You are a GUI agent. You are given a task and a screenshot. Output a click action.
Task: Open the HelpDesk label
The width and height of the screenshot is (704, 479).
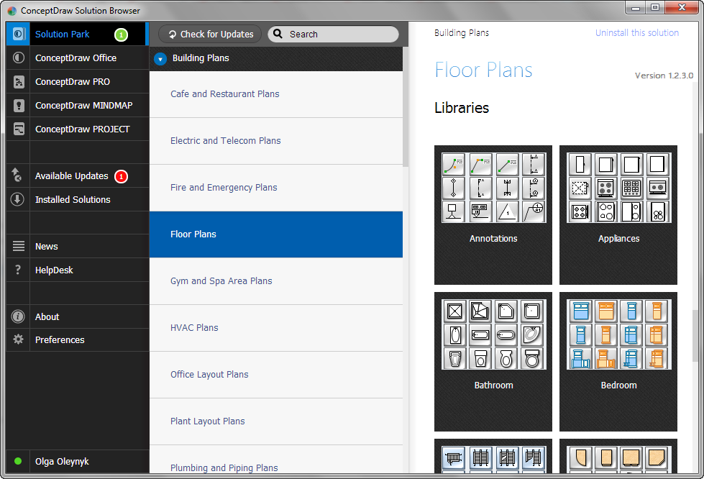54,270
